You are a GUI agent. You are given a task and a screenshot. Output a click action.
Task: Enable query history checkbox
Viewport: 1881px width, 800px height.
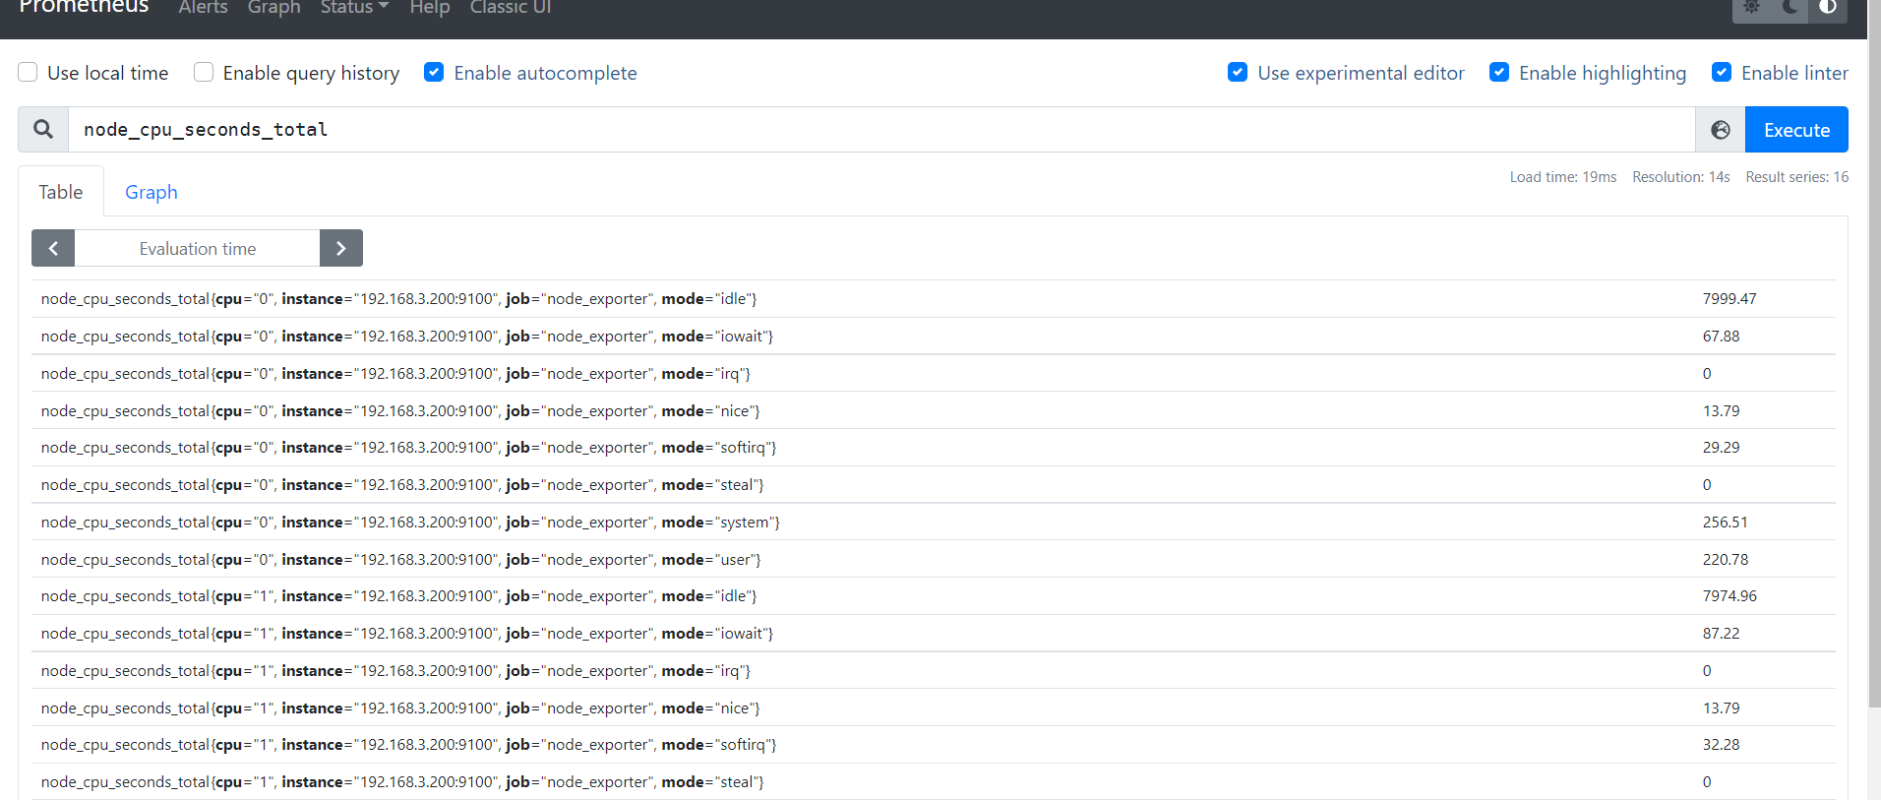click(x=204, y=72)
